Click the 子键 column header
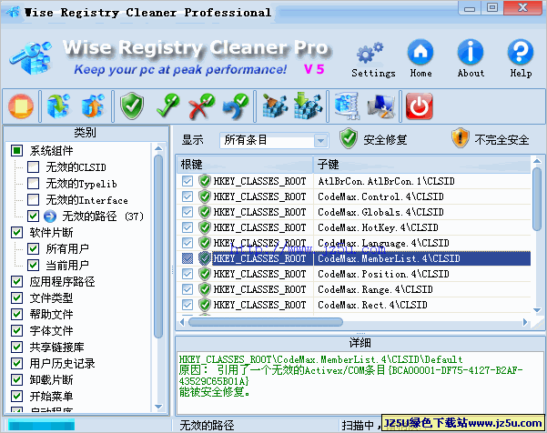The image size is (547, 433). click(x=422, y=165)
